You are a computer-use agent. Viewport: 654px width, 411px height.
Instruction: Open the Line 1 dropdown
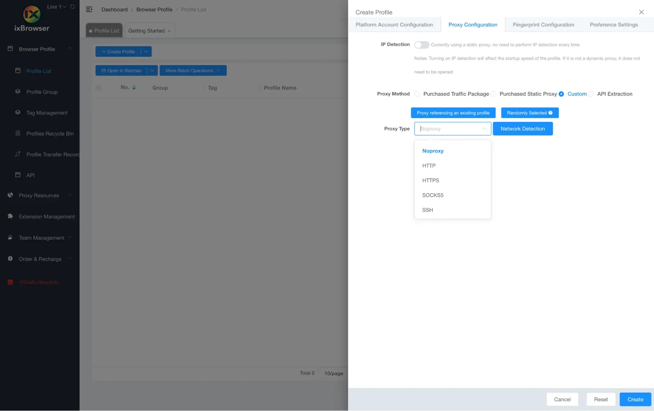(56, 7)
